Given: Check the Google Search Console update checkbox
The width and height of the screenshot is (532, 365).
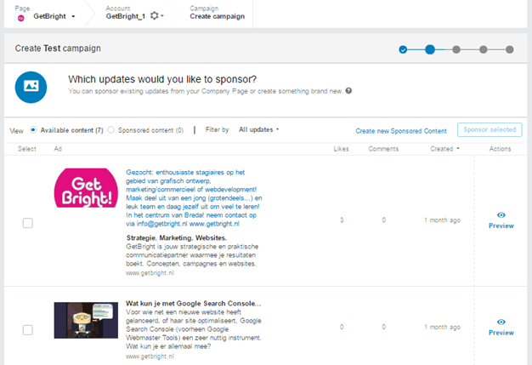Looking at the screenshot, I should [x=28, y=329].
